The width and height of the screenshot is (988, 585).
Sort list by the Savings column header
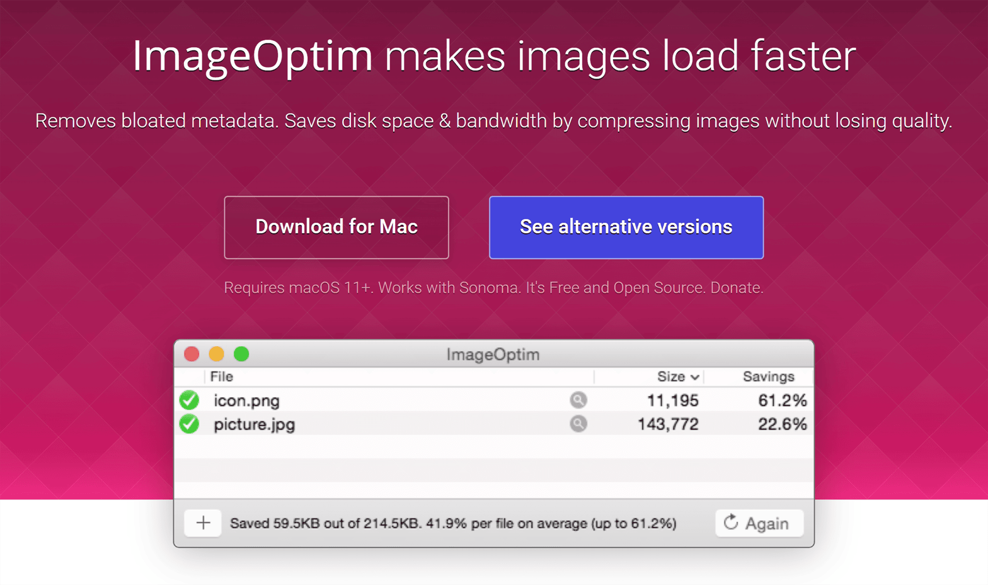point(768,377)
